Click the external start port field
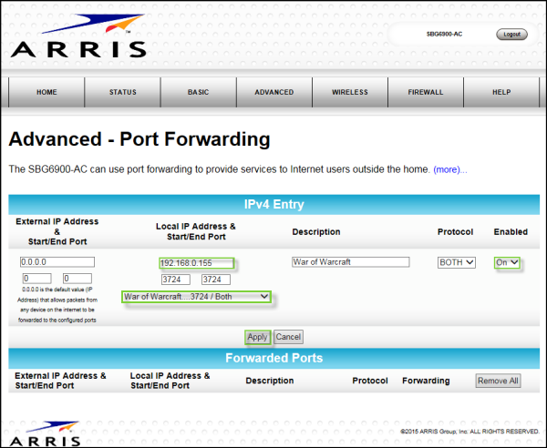Viewport: 547px width, 448px height. (x=36, y=279)
